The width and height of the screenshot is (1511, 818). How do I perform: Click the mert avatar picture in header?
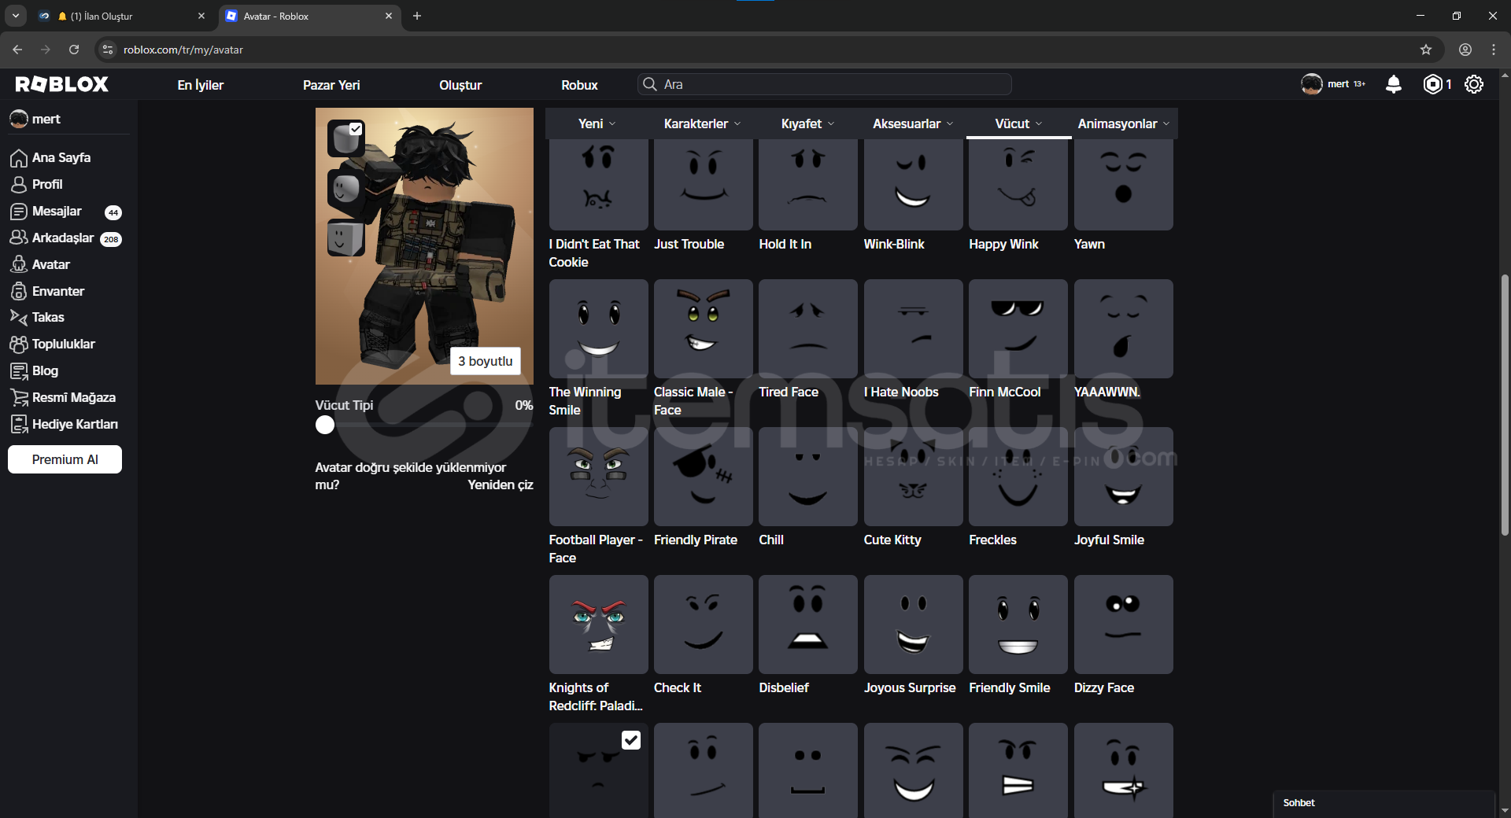click(1311, 84)
